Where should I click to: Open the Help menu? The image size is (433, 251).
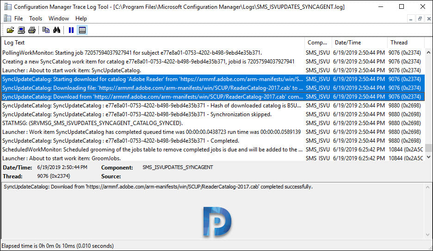(x=81, y=19)
